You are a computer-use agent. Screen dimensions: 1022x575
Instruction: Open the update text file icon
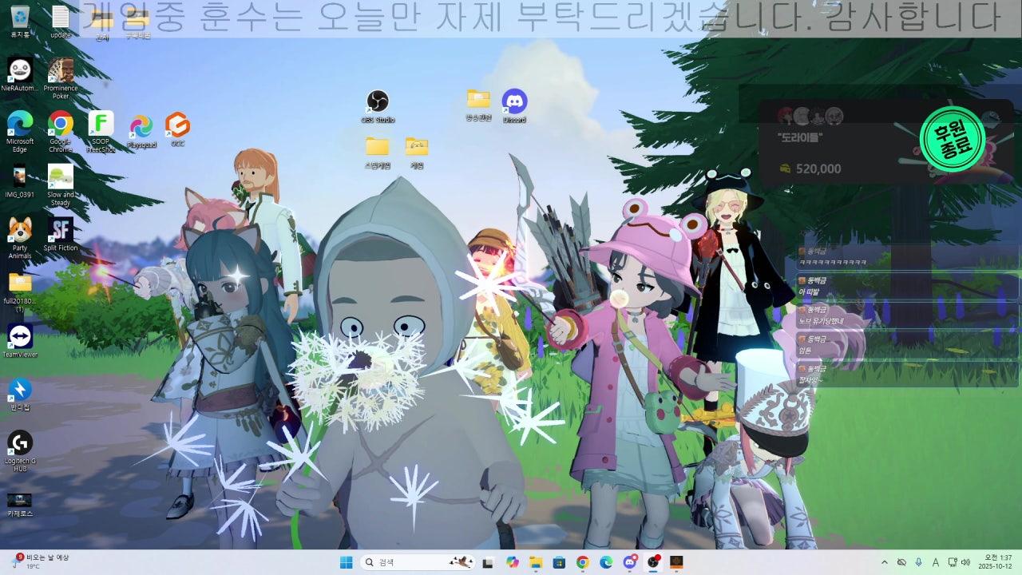click(61, 22)
